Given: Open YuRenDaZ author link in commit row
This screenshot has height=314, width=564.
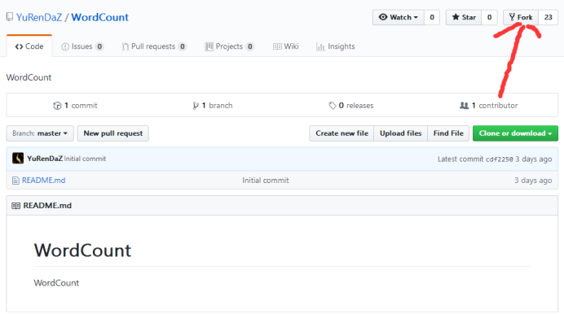Looking at the screenshot, I should [x=45, y=159].
